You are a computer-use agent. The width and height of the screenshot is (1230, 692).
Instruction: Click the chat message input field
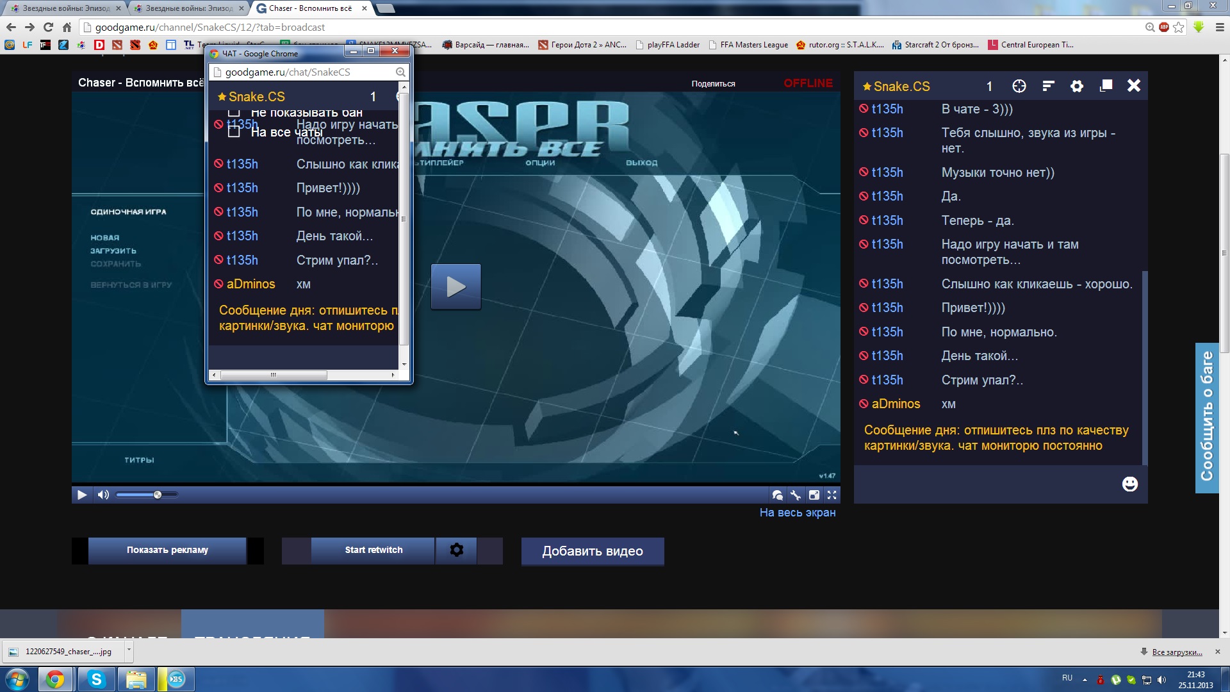pyautogui.click(x=987, y=484)
